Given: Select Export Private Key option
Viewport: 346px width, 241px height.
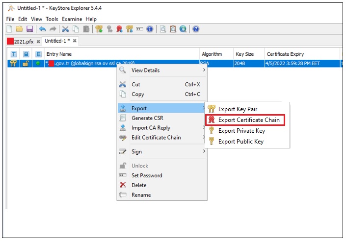Looking at the screenshot, I should click(241, 131).
